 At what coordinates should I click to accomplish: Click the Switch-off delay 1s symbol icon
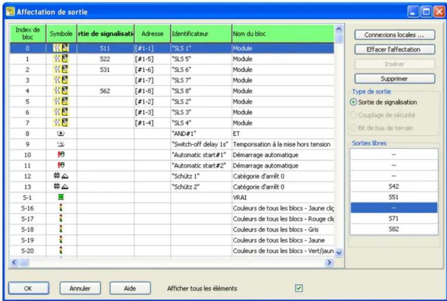tap(61, 144)
